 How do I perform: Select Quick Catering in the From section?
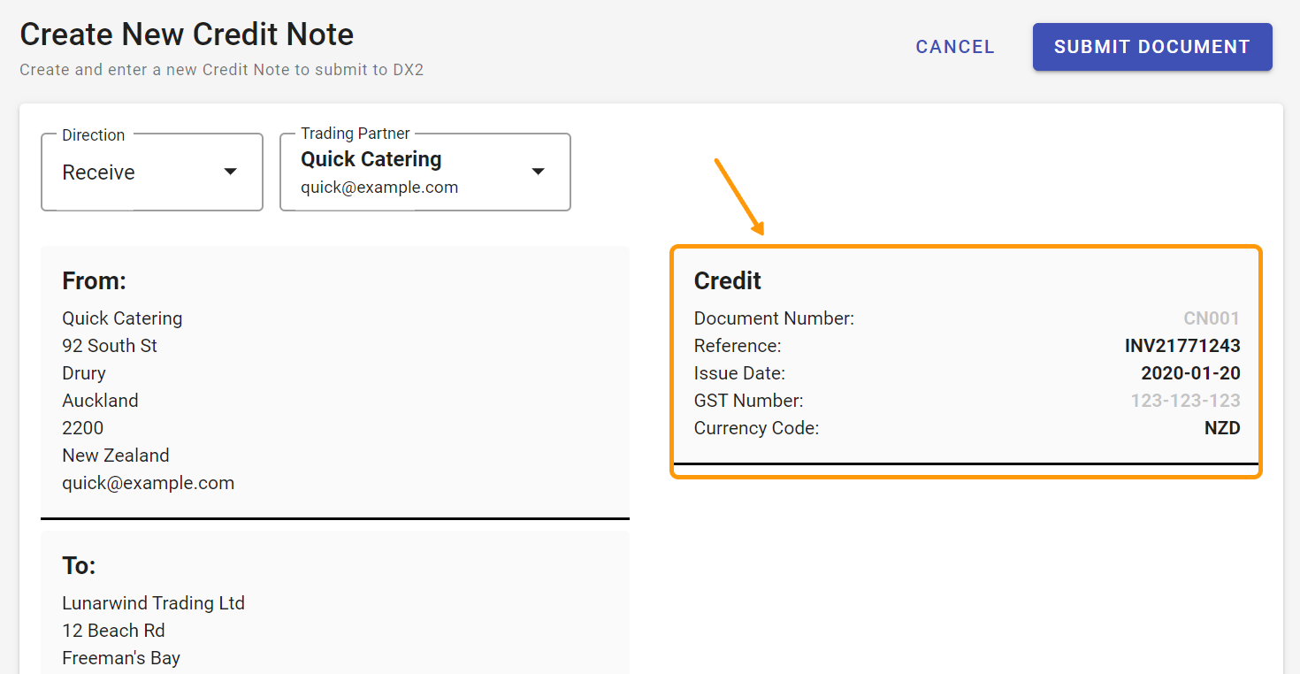(122, 318)
